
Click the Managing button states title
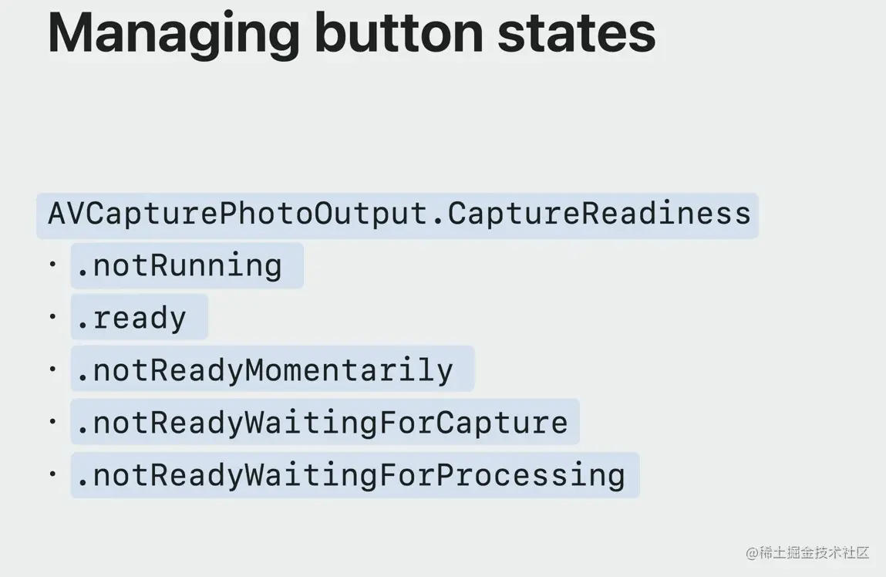tap(352, 35)
